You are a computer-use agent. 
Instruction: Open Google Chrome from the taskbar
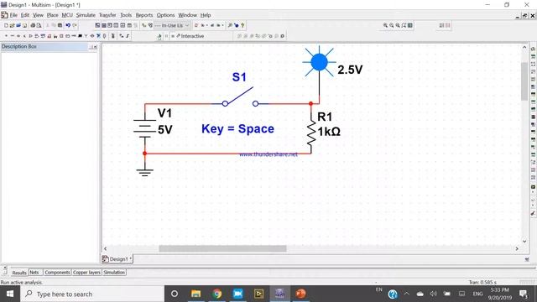(216, 294)
